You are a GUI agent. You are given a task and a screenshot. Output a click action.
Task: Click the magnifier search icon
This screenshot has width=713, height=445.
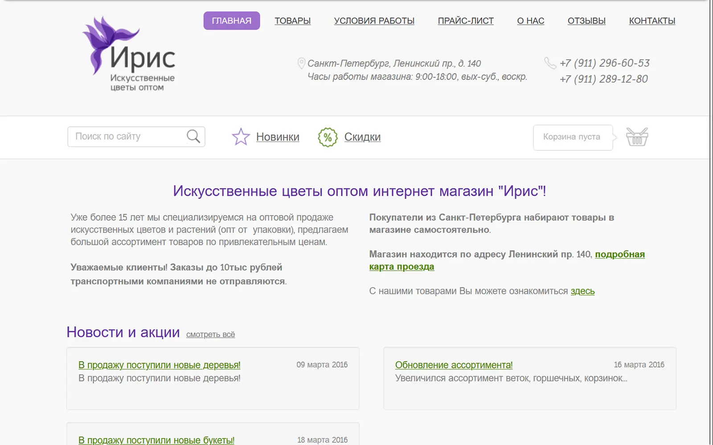193,136
